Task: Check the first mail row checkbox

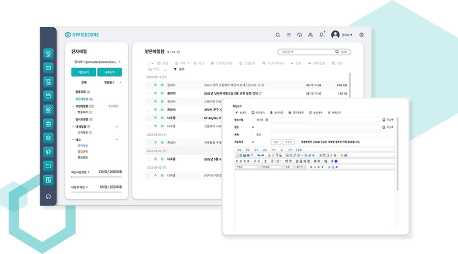Action: 149,85
